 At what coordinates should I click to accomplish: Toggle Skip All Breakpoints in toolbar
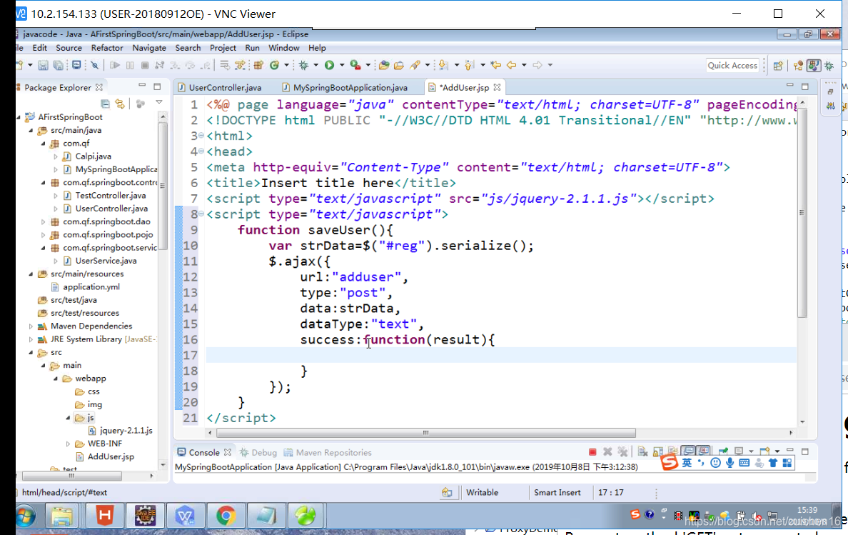click(95, 66)
